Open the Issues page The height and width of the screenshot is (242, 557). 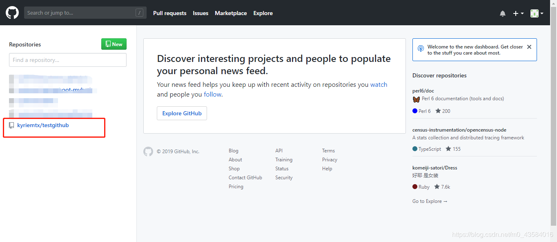click(x=201, y=13)
